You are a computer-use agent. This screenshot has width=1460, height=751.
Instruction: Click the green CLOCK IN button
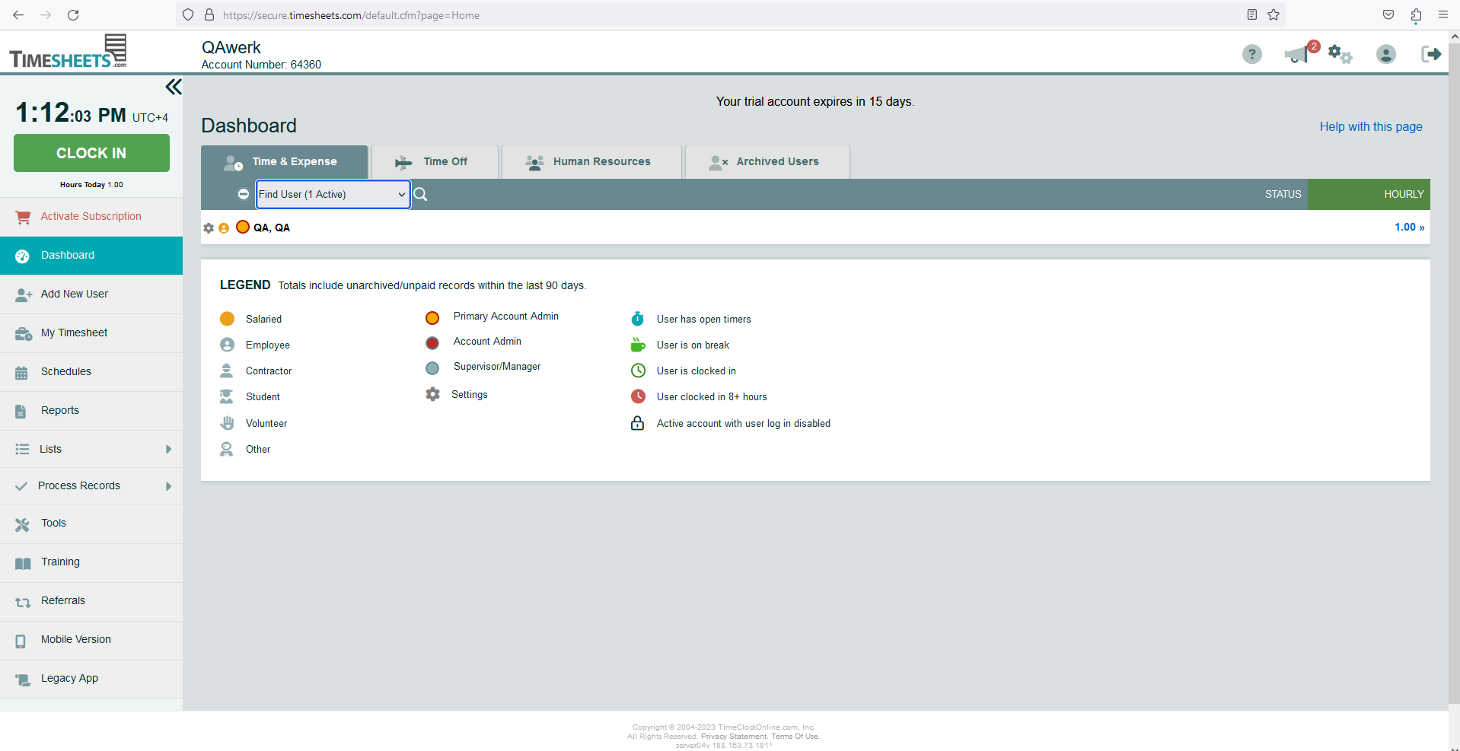coord(91,153)
